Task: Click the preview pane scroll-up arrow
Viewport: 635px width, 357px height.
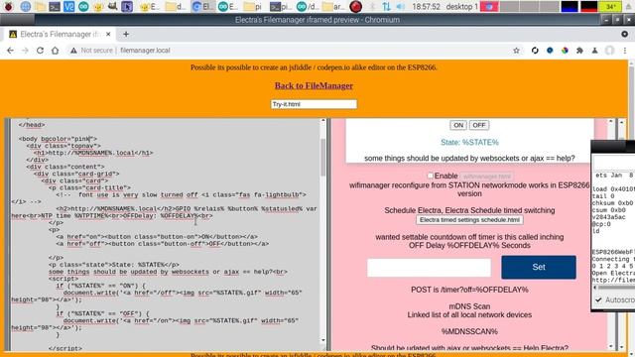Action: 611,121
